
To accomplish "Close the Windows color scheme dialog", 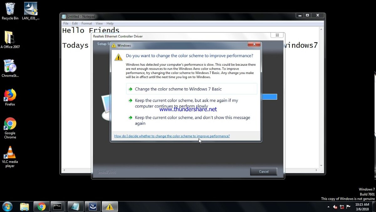I will coord(254,45).
